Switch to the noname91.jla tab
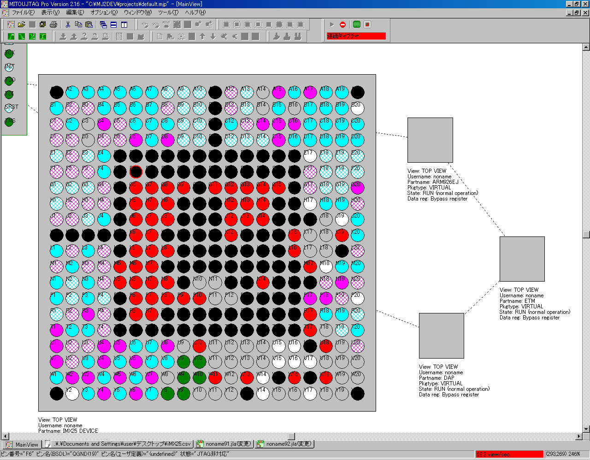 pyautogui.click(x=224, y=444)
